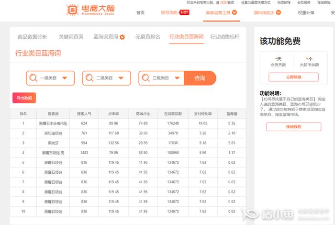Image resolution: width=335 pixels, height=225 pixels.
Task: Click click-rate value 132.56
Action: 113,143
